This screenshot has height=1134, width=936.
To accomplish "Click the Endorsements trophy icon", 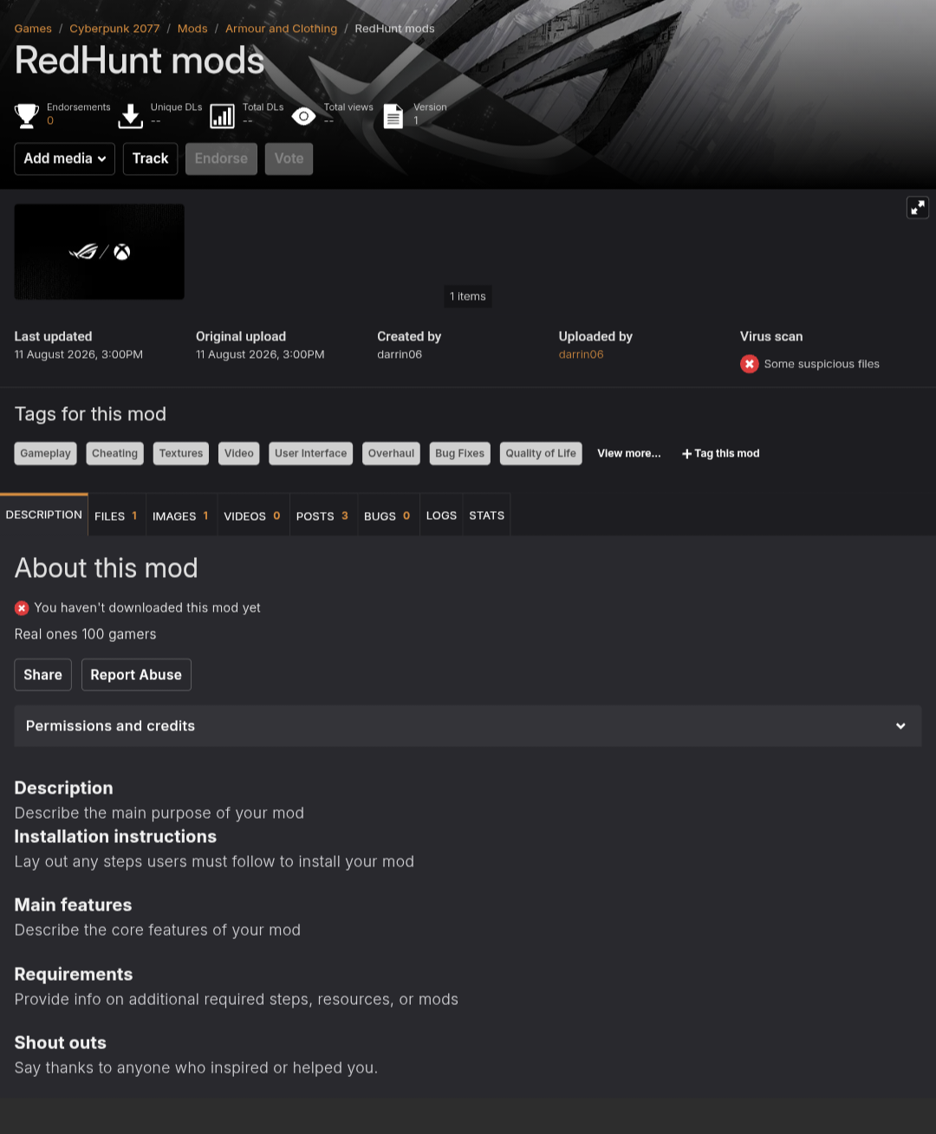I will click(27, 115).
